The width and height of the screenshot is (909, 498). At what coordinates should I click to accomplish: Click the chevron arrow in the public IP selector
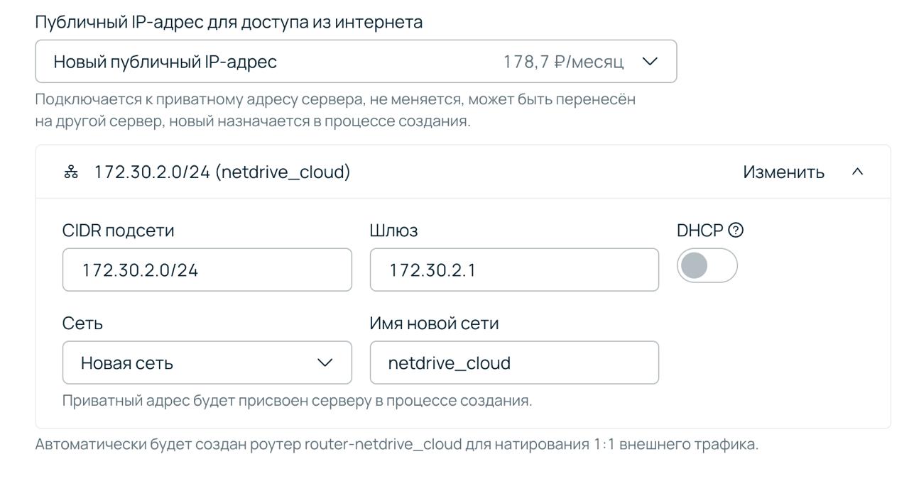[649, 62]
